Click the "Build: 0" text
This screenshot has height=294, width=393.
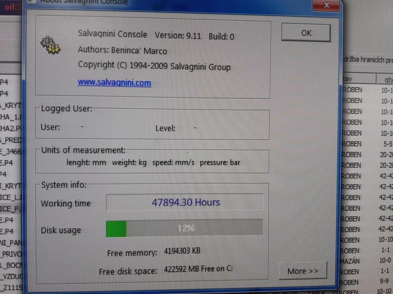coord(221,36)
